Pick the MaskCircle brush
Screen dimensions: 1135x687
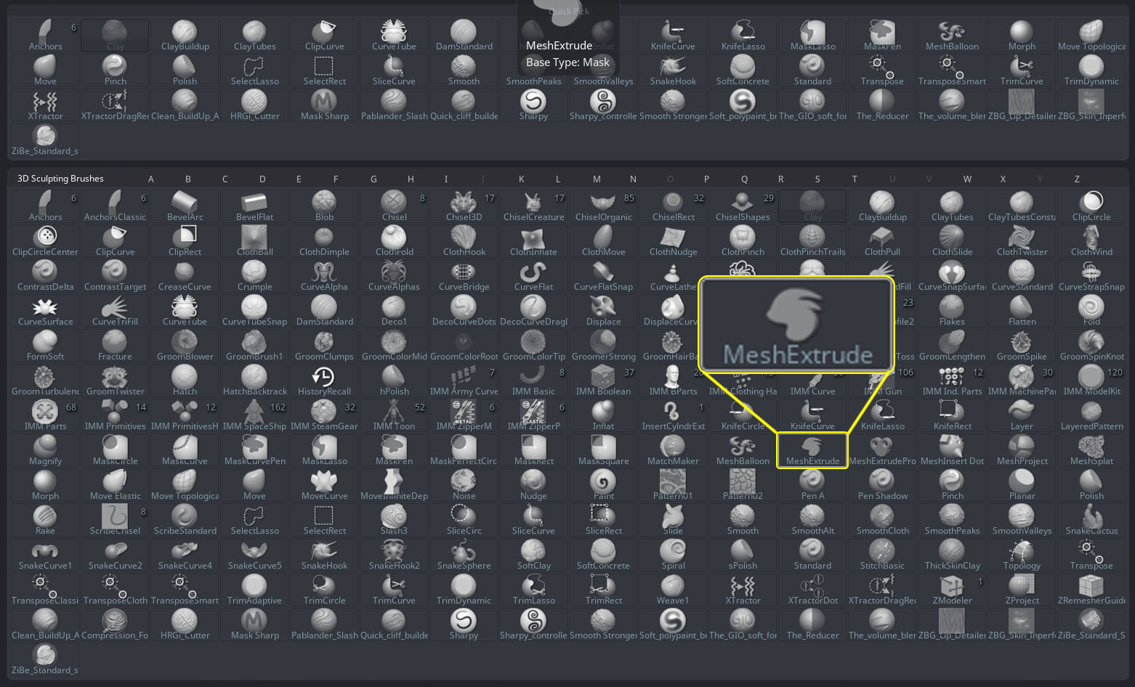115,451
